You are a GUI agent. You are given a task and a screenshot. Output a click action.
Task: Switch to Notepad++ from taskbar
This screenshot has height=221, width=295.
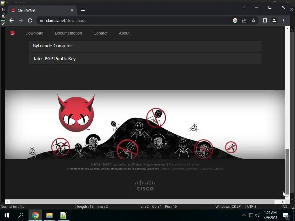pos(63,215)
